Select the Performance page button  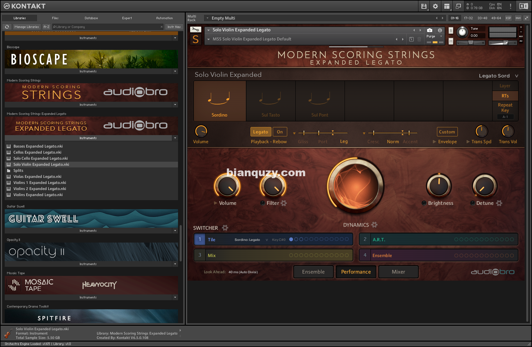[356, 272]
